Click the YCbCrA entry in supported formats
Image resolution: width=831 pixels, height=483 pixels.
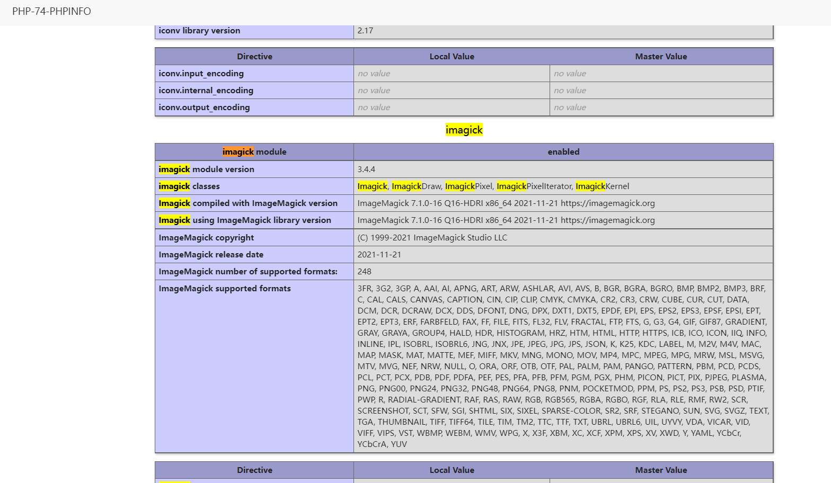coord(372,444)
